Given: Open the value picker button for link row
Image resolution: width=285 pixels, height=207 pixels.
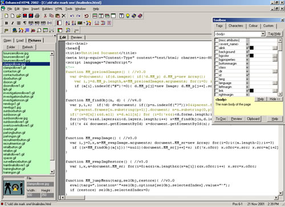Looking at the screenshot, I should click(275, 91).
